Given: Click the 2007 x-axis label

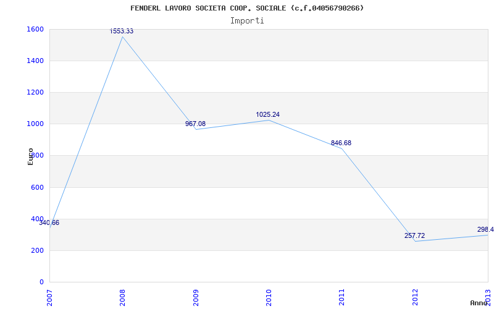Looking at the screenshot, I should pos(49,298).
